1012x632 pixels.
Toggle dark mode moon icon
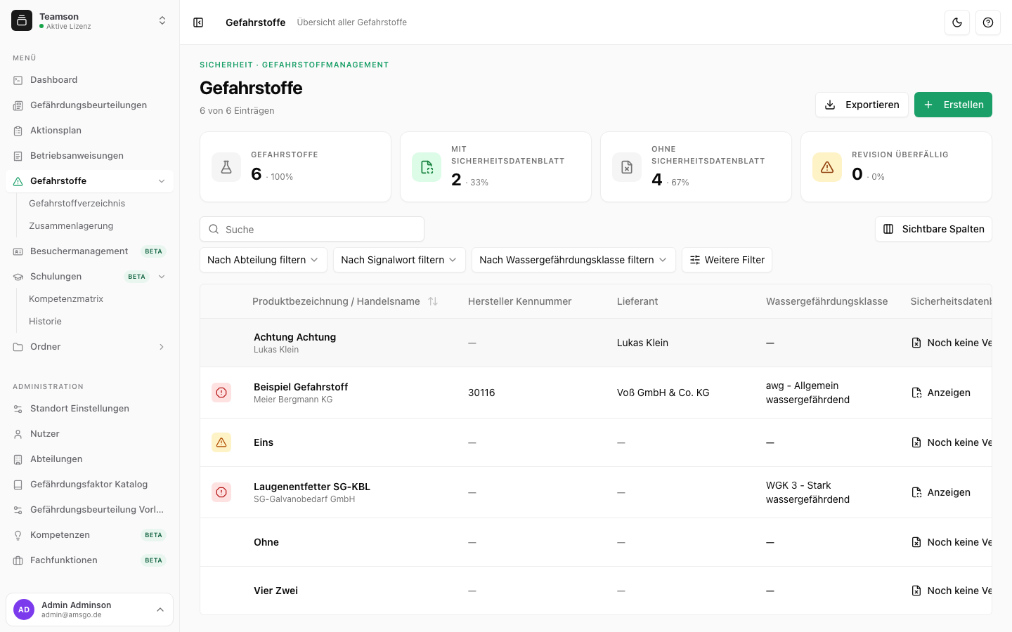[957, 22]
